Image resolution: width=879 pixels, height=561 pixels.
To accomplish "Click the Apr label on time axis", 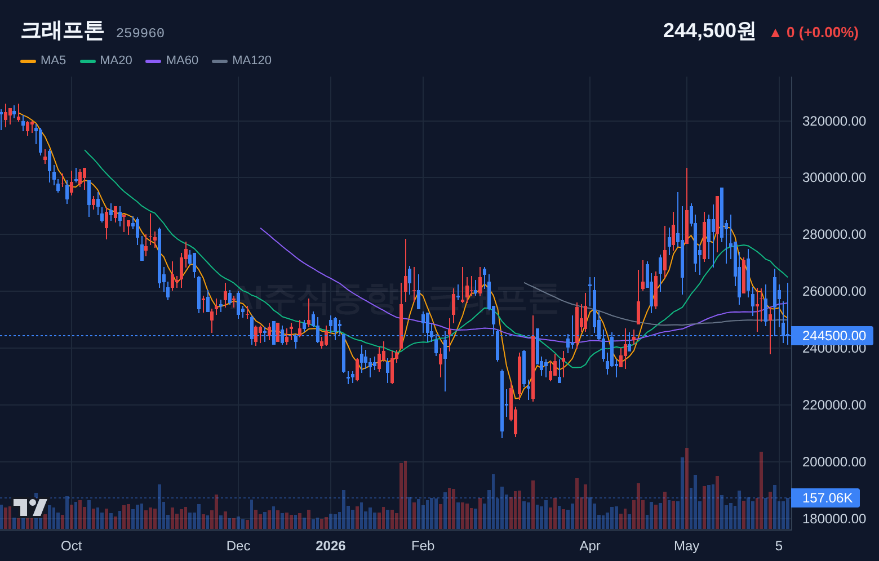I will pyautogui.click(x=590, y=546).
